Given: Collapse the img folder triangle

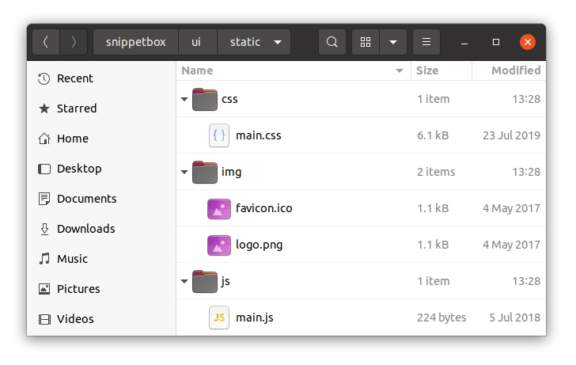Looking at the screenshot, I should (184, 173).
